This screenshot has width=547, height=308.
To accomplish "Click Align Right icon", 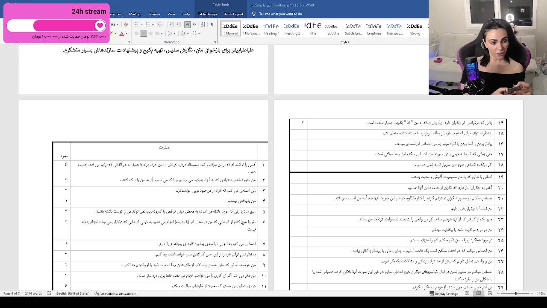I will pos(151,33).
